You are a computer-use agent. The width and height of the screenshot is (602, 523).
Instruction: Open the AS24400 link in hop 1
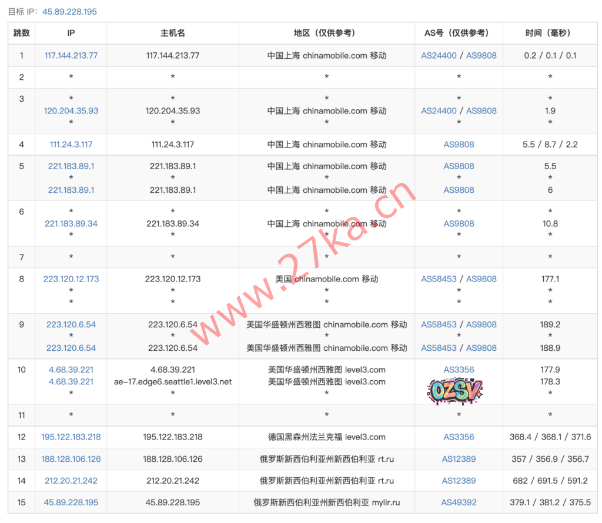click(x=439, y=56)
